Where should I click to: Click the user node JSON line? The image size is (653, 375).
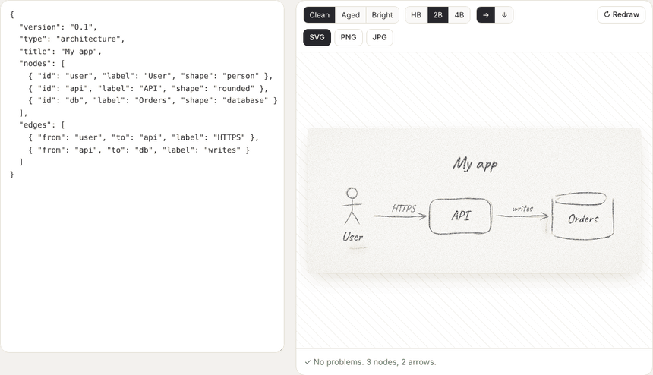pyautogui.click(x=150, y=76)
